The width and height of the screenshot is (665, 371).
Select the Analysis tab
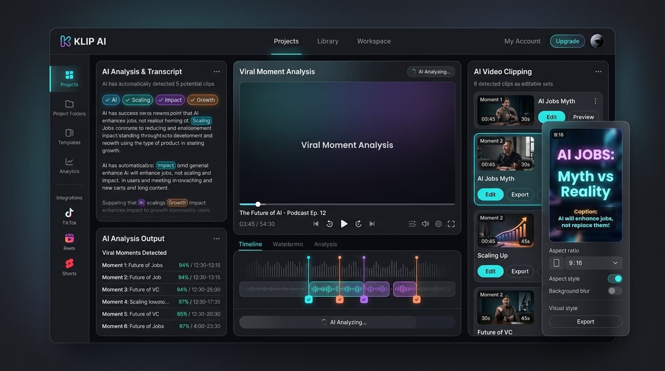[x=325, y=244]
